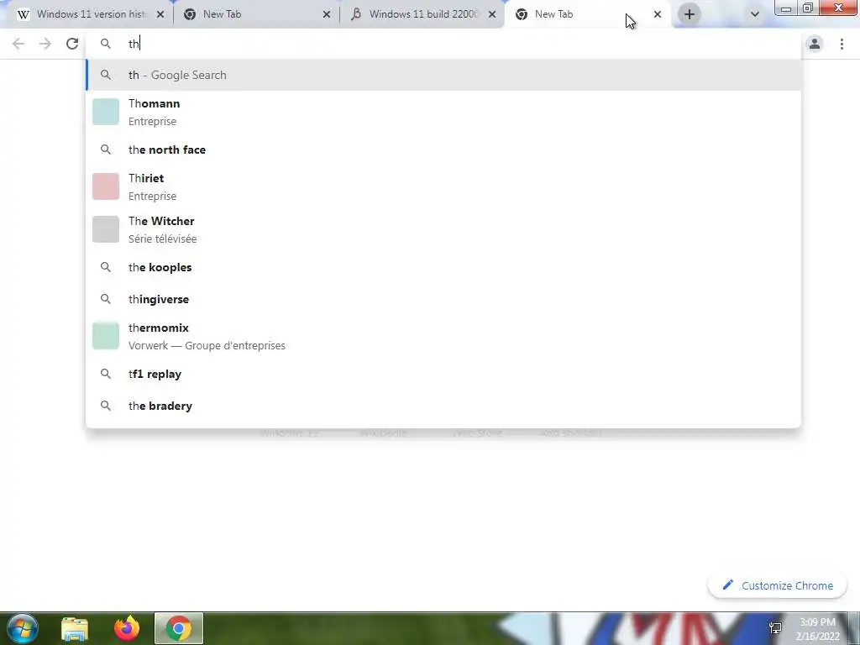Click the Chrome taskbar button
The width and height of the screenshot is (860, 645).
[x=179, y=628]
